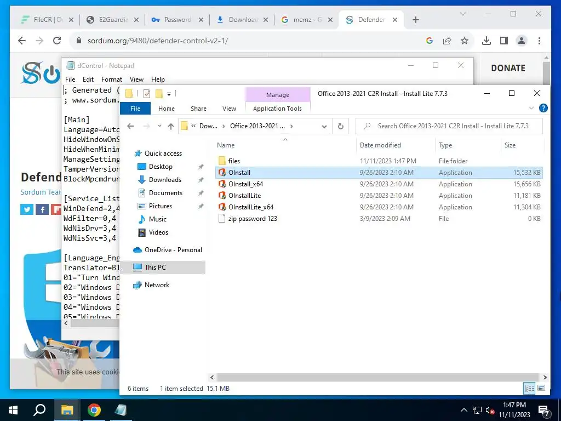Expand breadcrumb chevron after Dow...
Screen dimensions: 561x421
[x=224, y=126]
